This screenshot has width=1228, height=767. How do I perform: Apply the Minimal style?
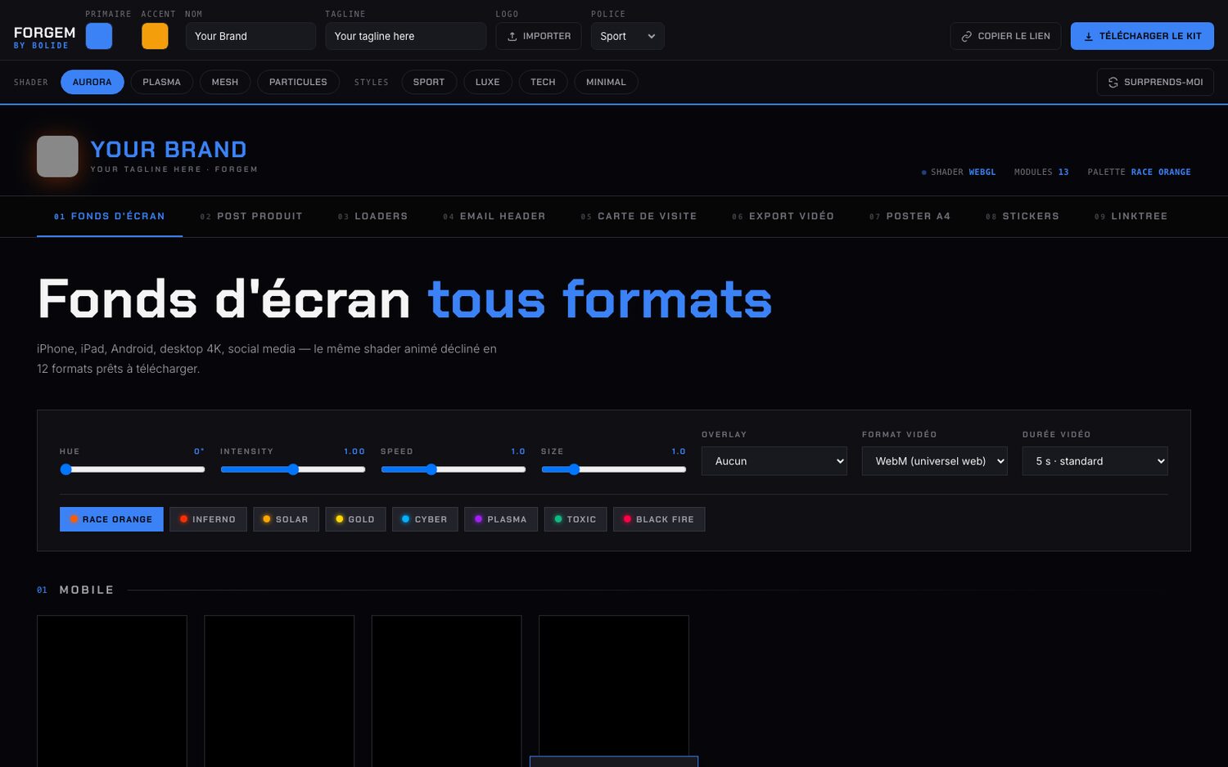606,82
